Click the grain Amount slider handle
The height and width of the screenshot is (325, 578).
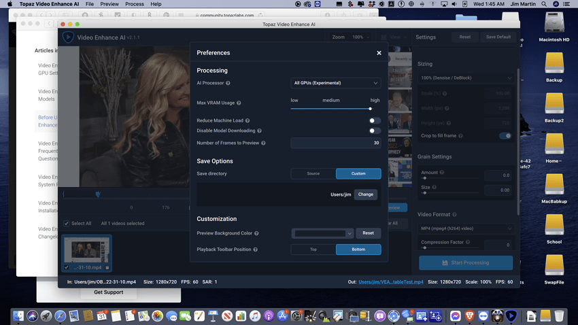tap(424, 178)
